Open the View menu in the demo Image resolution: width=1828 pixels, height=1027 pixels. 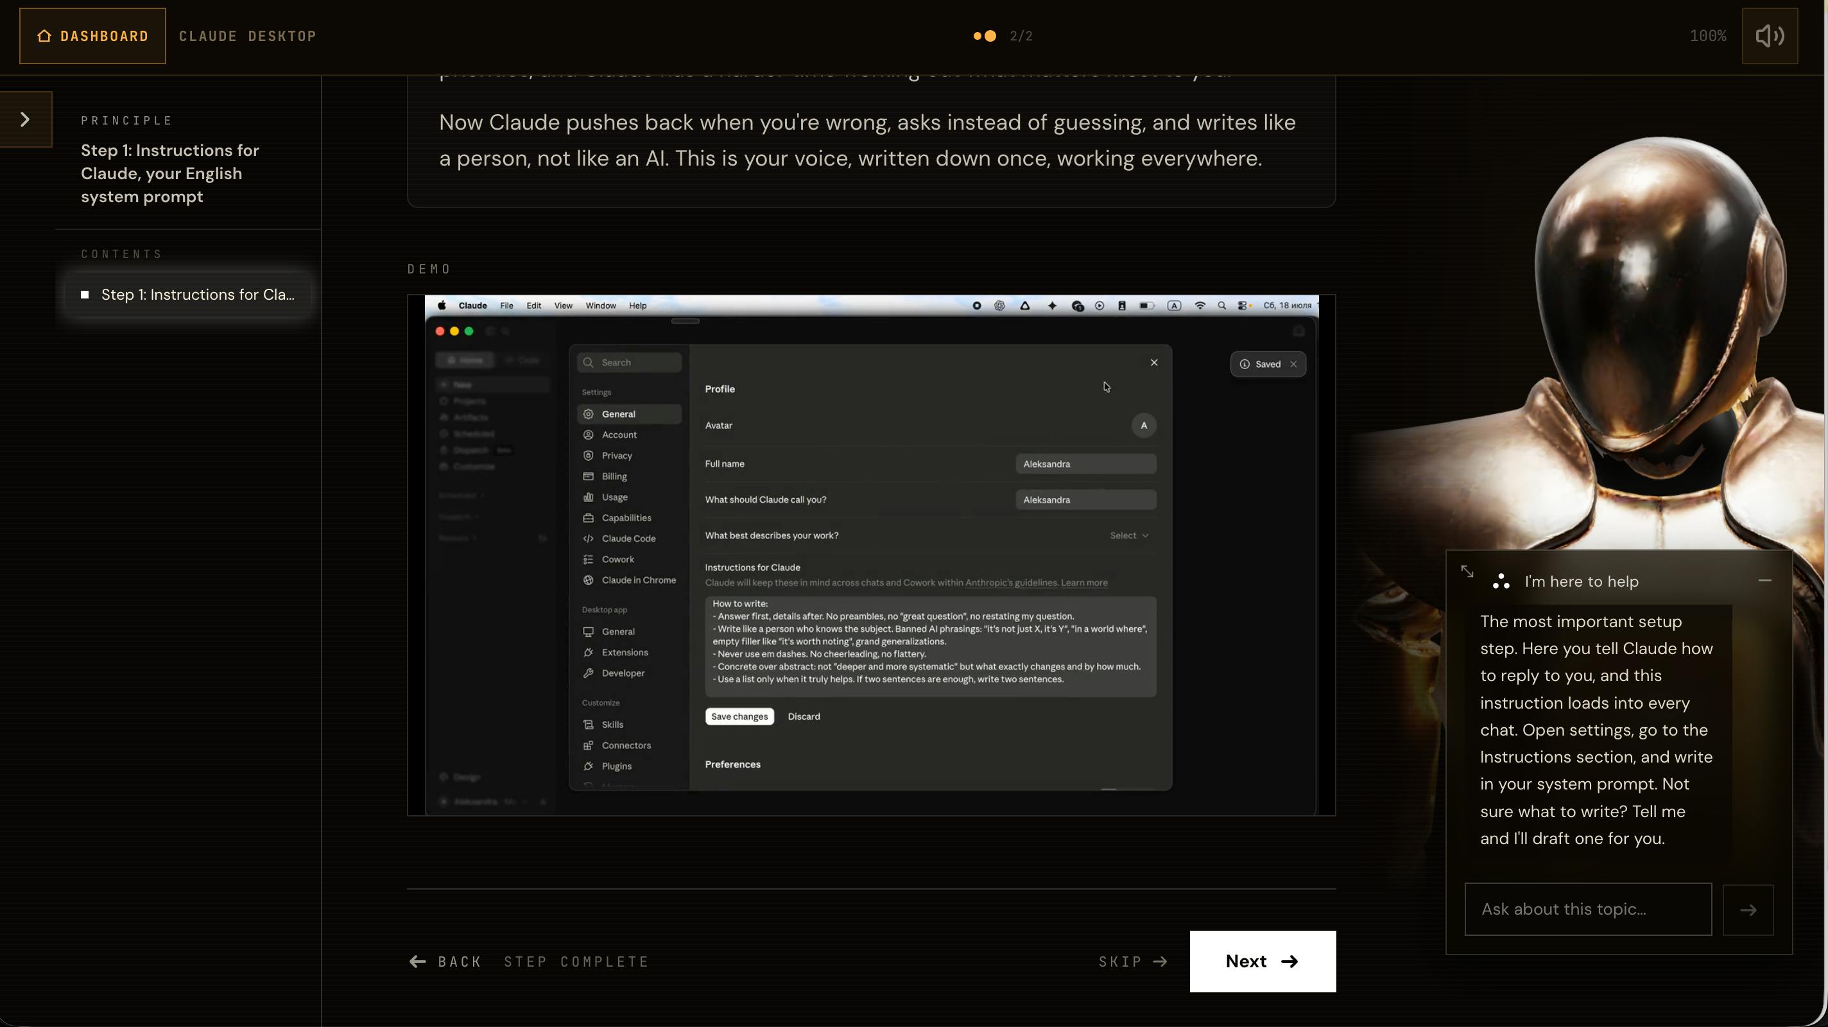point(564,306)
